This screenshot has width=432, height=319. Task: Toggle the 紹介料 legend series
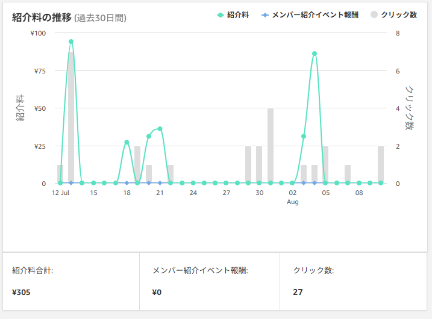point(233,15)
